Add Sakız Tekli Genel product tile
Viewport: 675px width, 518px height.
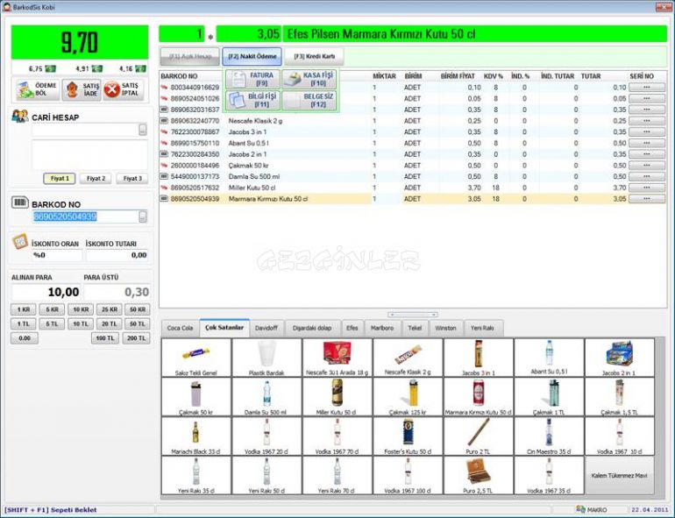click(196, 358)
